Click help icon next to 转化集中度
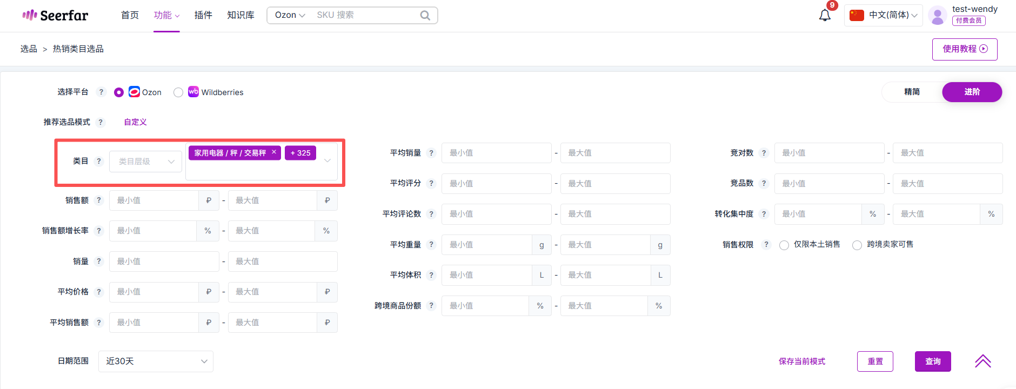Image resolution: width=1016 pixels, height=389 pixels. coord(764,214)
